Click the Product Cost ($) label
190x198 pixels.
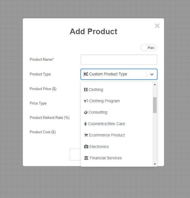(x=43, y=132)
